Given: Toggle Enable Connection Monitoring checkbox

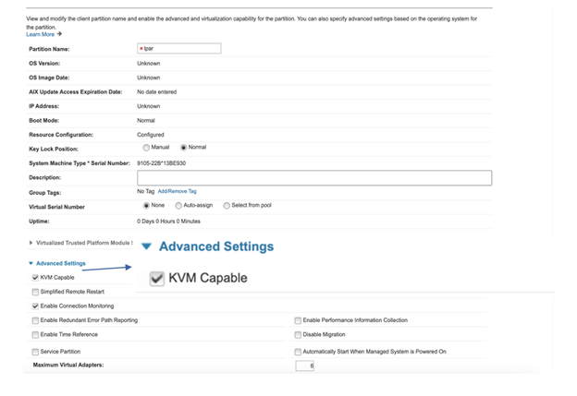Looking at the screenshot, I should point(35,306).
